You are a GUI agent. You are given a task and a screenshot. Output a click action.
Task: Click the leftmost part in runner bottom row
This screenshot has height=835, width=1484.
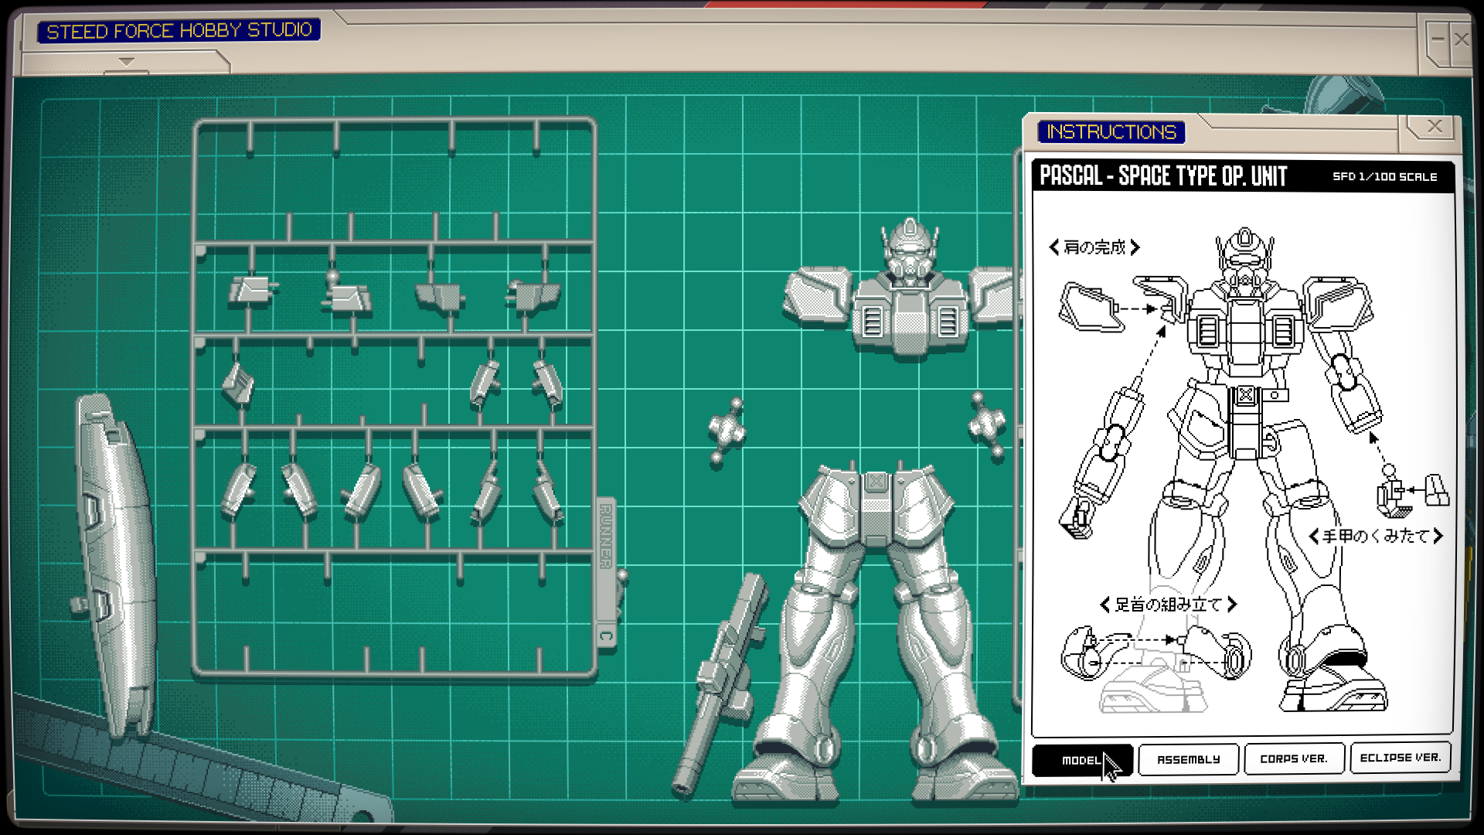238,489
